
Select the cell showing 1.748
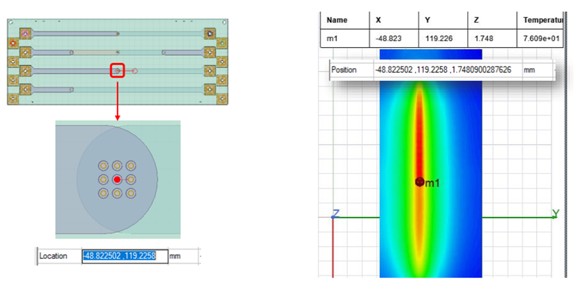pos(492,38)
